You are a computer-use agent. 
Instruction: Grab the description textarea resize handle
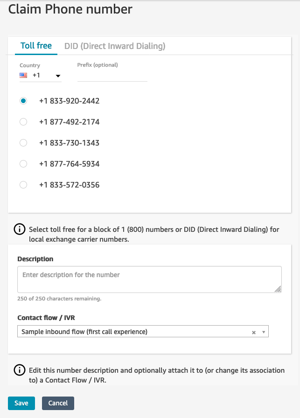tap(278, 289)
